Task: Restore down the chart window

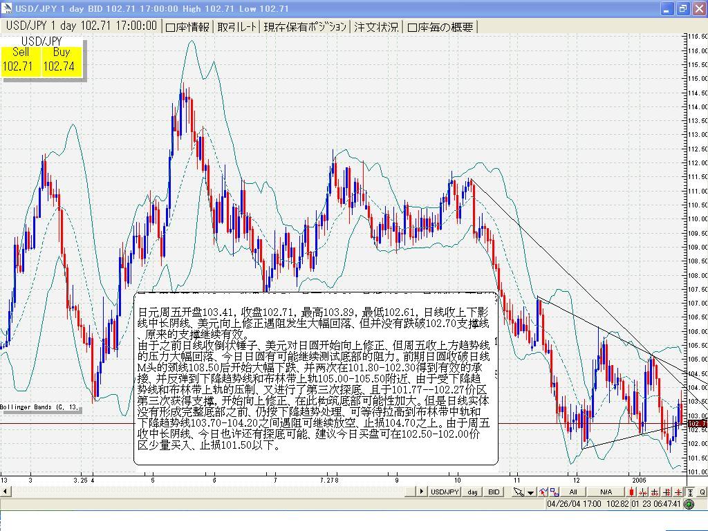Action: click(x=682, y=8)
